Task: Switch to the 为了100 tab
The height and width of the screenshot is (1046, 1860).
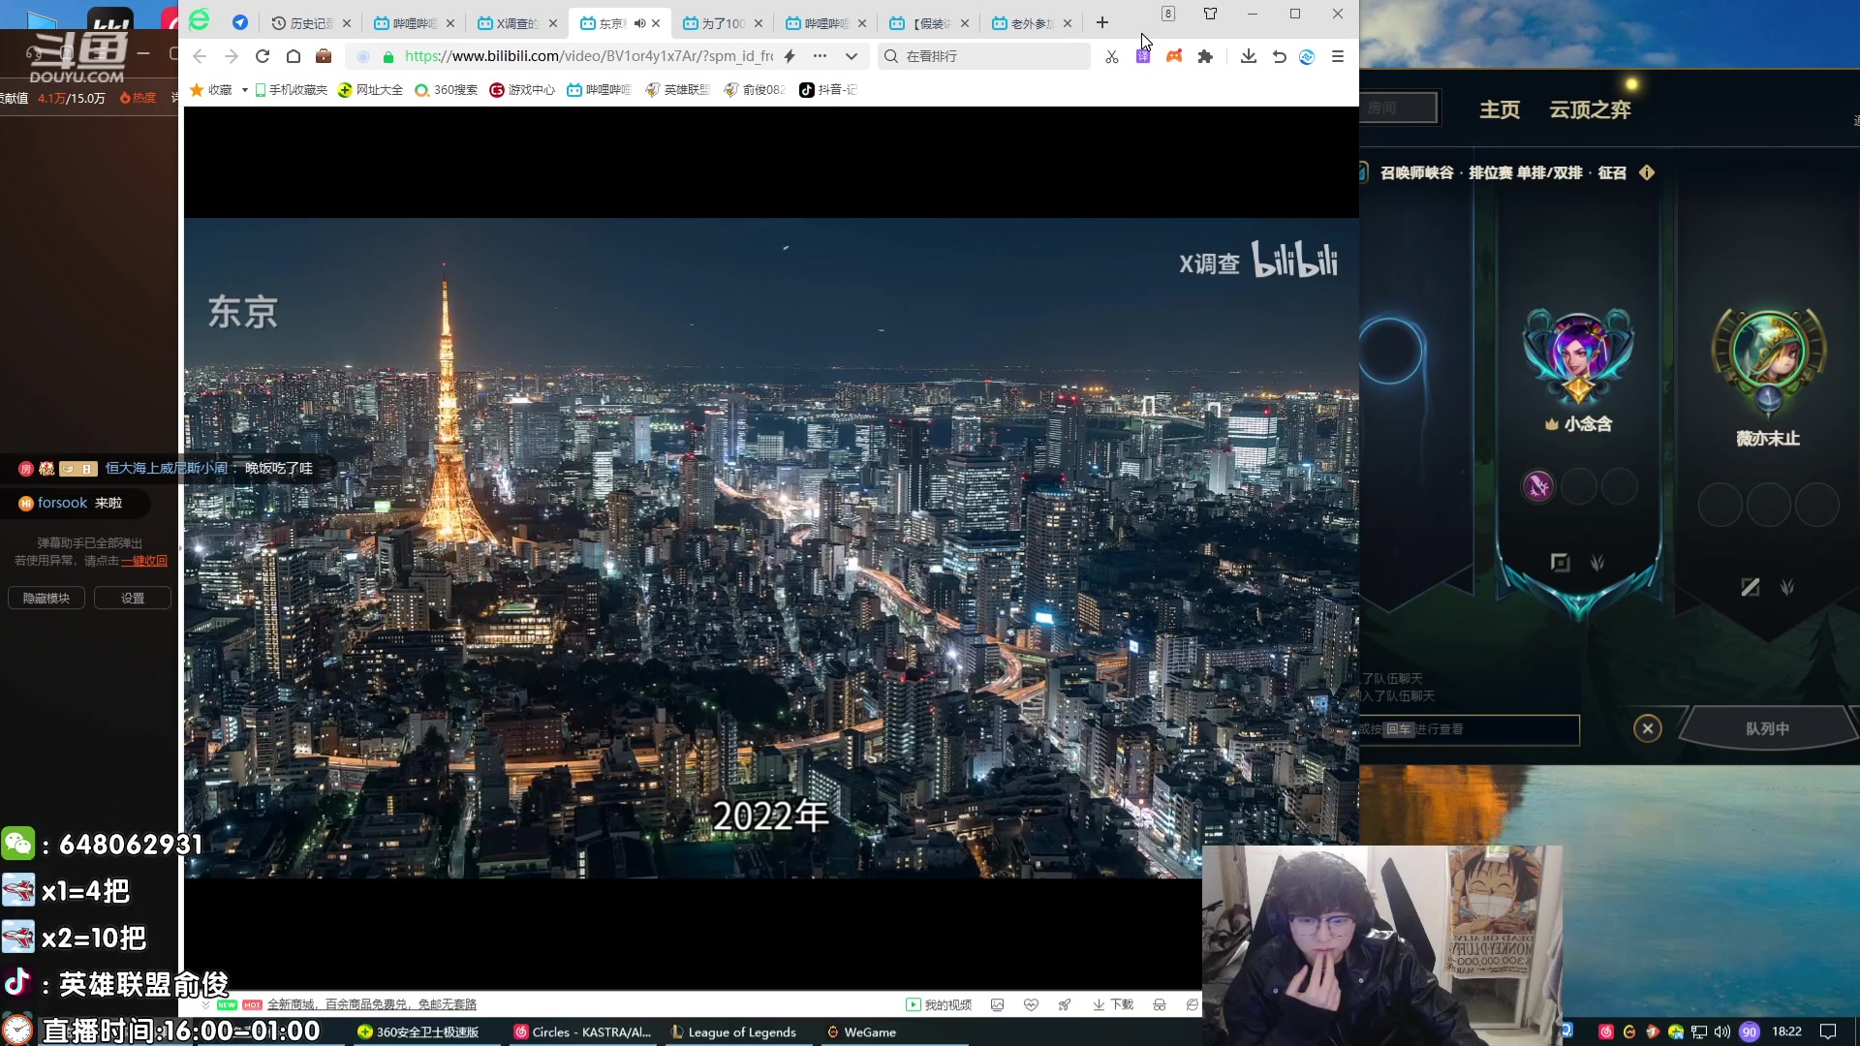Action: [x=722, y=23]
